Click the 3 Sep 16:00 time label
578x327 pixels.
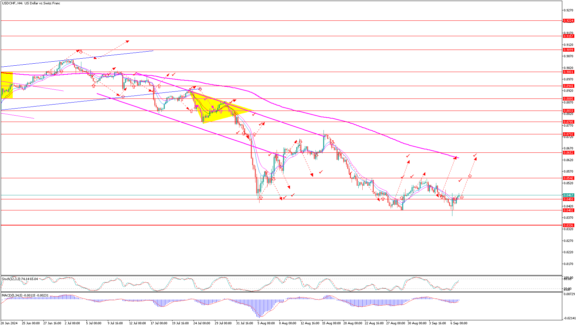[438, 323]
